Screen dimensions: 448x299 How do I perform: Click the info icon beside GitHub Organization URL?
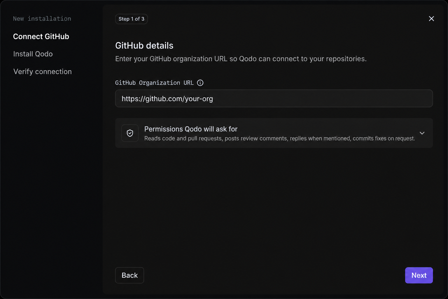click(200, 83)
